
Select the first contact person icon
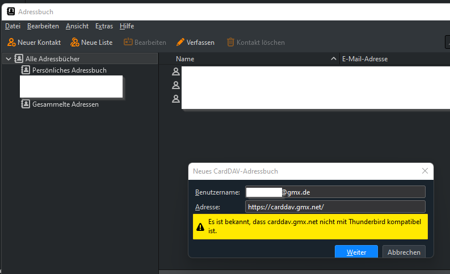point(176,71)
